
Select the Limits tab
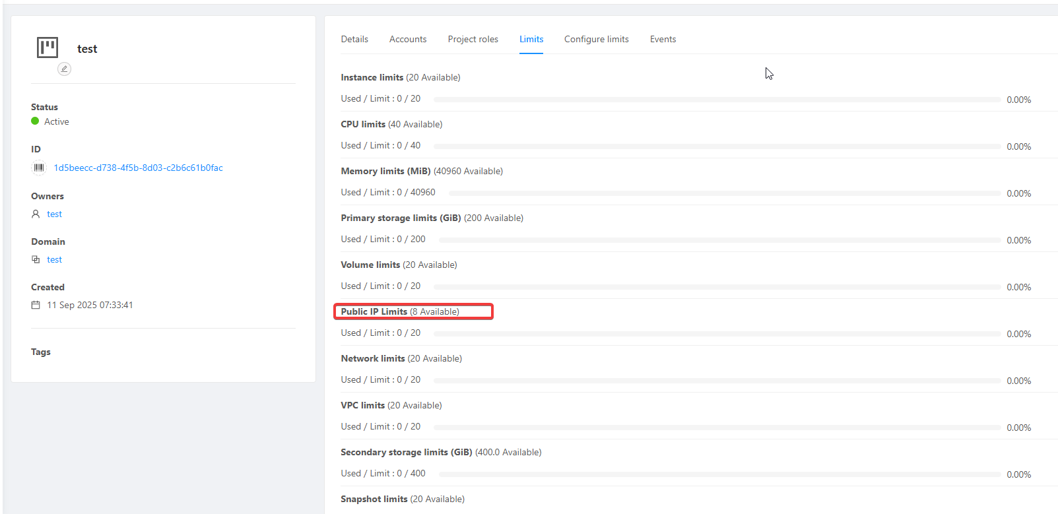[531, 39]
